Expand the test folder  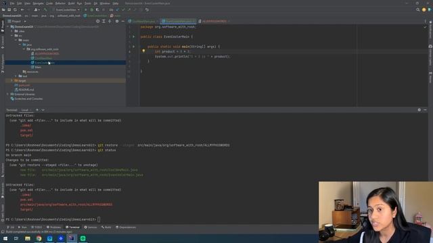[16, 76]
